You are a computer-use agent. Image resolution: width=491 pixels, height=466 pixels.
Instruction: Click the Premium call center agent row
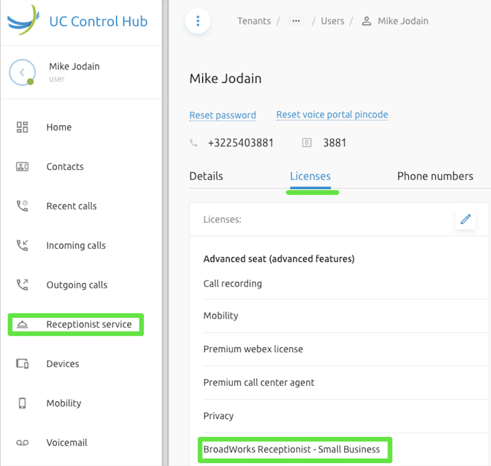pos(346,382)
